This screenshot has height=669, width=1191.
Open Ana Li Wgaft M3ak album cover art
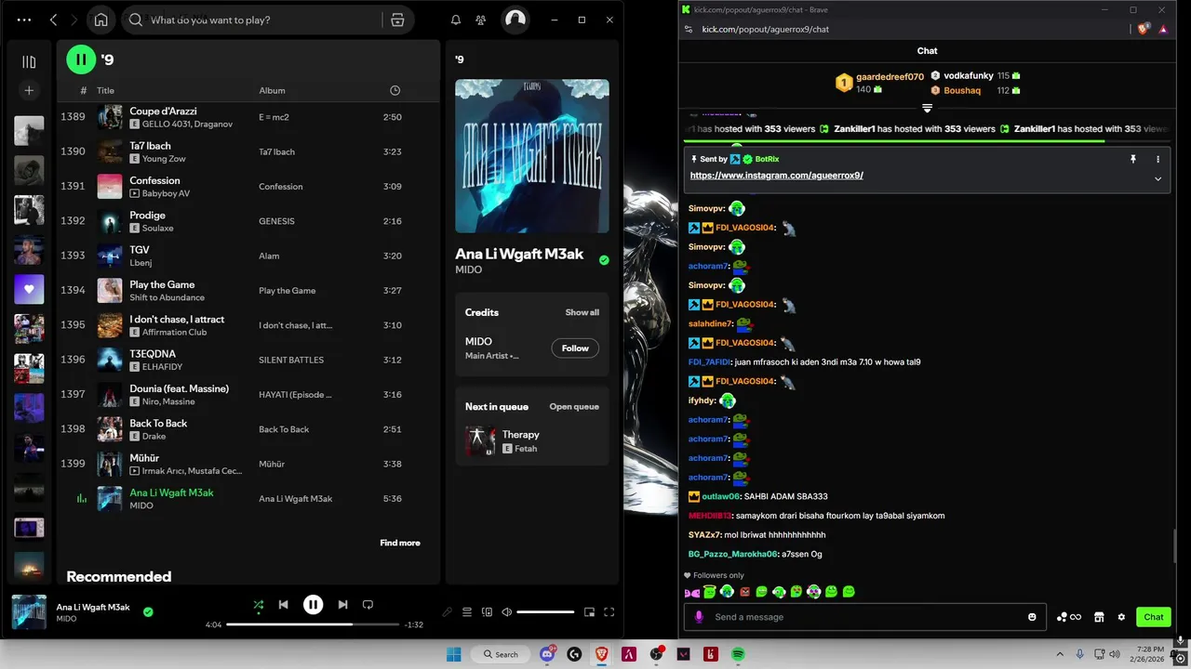point(532,156)
